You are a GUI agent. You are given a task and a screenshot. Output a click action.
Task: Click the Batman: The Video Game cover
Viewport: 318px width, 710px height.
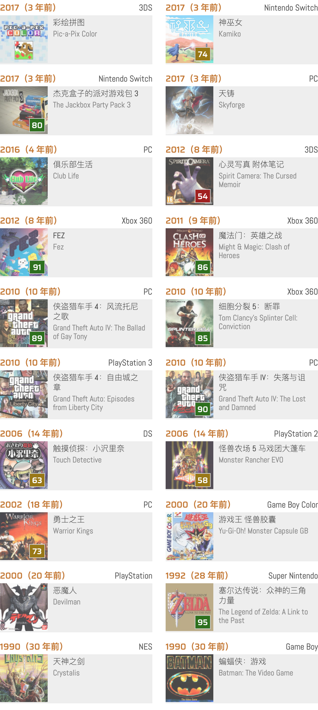tap(189, 678)
